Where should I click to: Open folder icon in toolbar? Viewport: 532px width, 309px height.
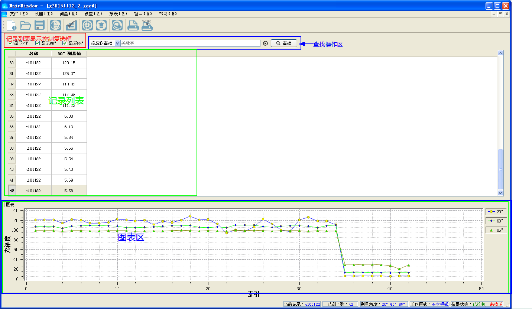pyautogui.click(x=25, y=25)
